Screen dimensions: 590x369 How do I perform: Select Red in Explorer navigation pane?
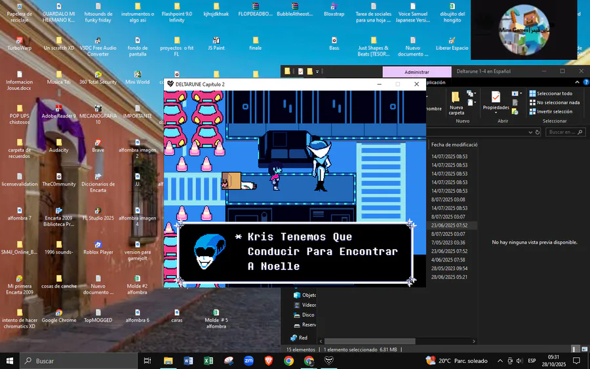pyautogui.click(x=299, y=338)
